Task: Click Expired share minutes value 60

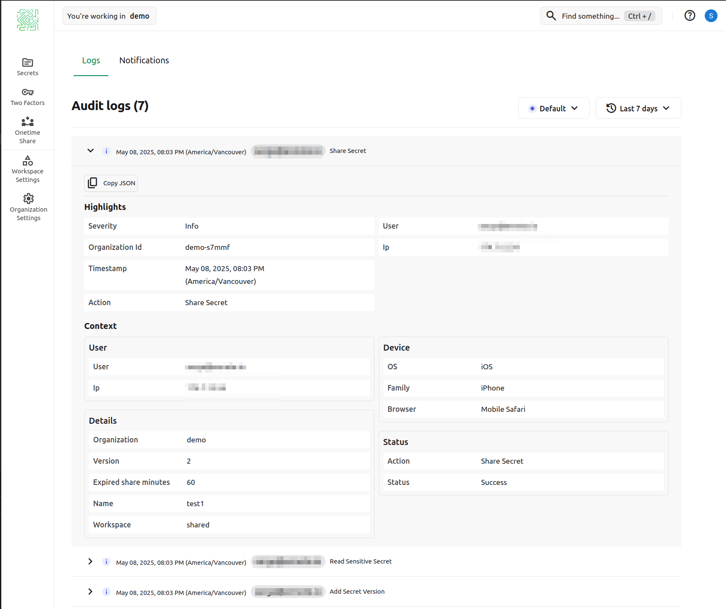Action: pyautogui.click(x=191, y=482)
